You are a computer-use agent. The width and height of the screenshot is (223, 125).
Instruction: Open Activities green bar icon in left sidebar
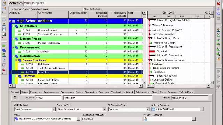click(x=4, y=45)
